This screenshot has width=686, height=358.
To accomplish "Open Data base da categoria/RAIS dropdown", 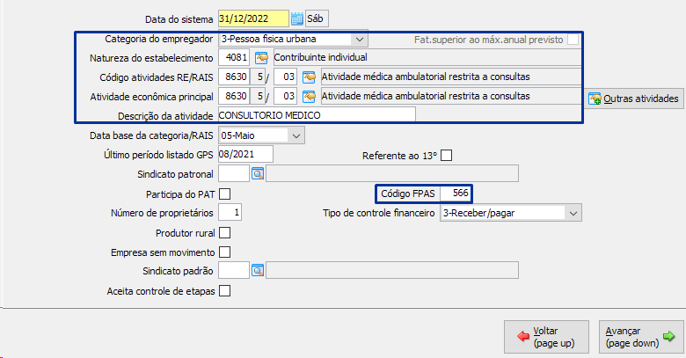I will click(296, 135).
